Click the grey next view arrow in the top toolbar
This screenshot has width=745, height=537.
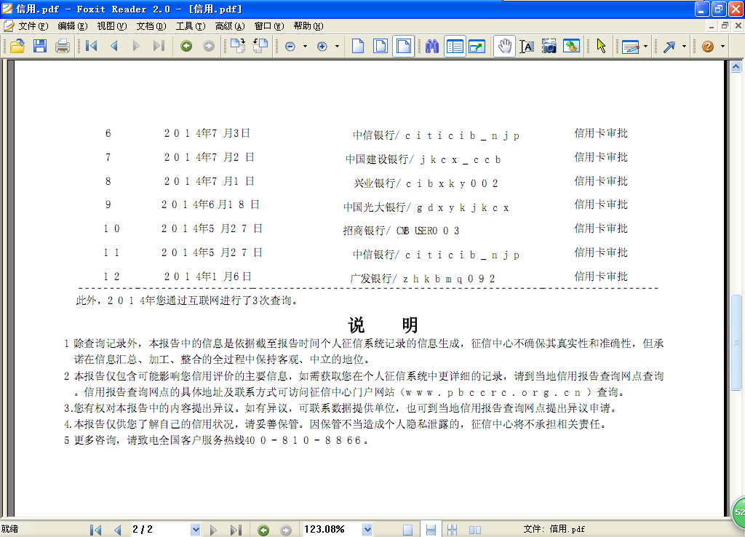pyautogui.click(x=209, y=46)
